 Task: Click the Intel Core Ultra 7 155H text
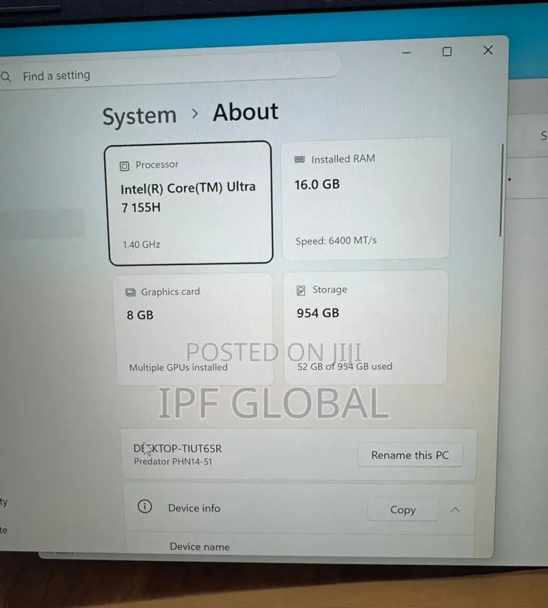tap(188, 197)
